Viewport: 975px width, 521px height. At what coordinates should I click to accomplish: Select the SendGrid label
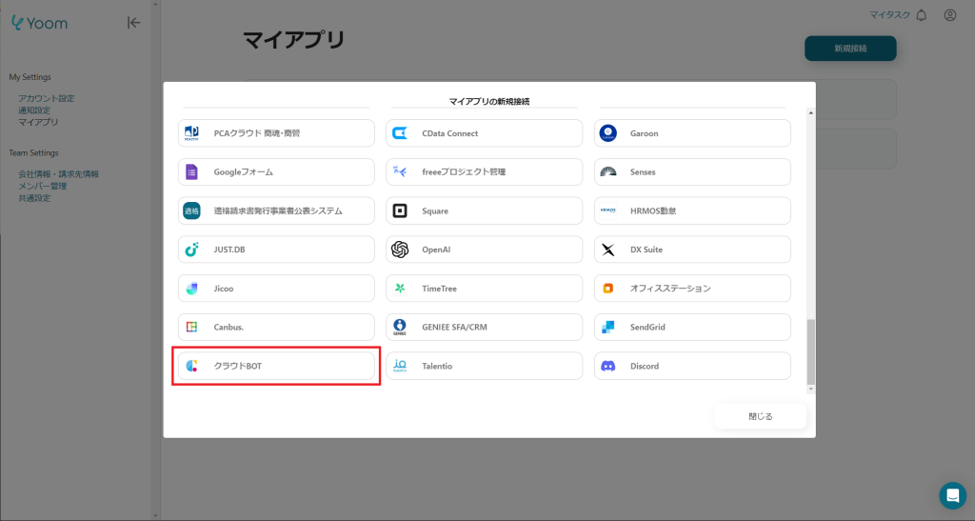point(647,327)
